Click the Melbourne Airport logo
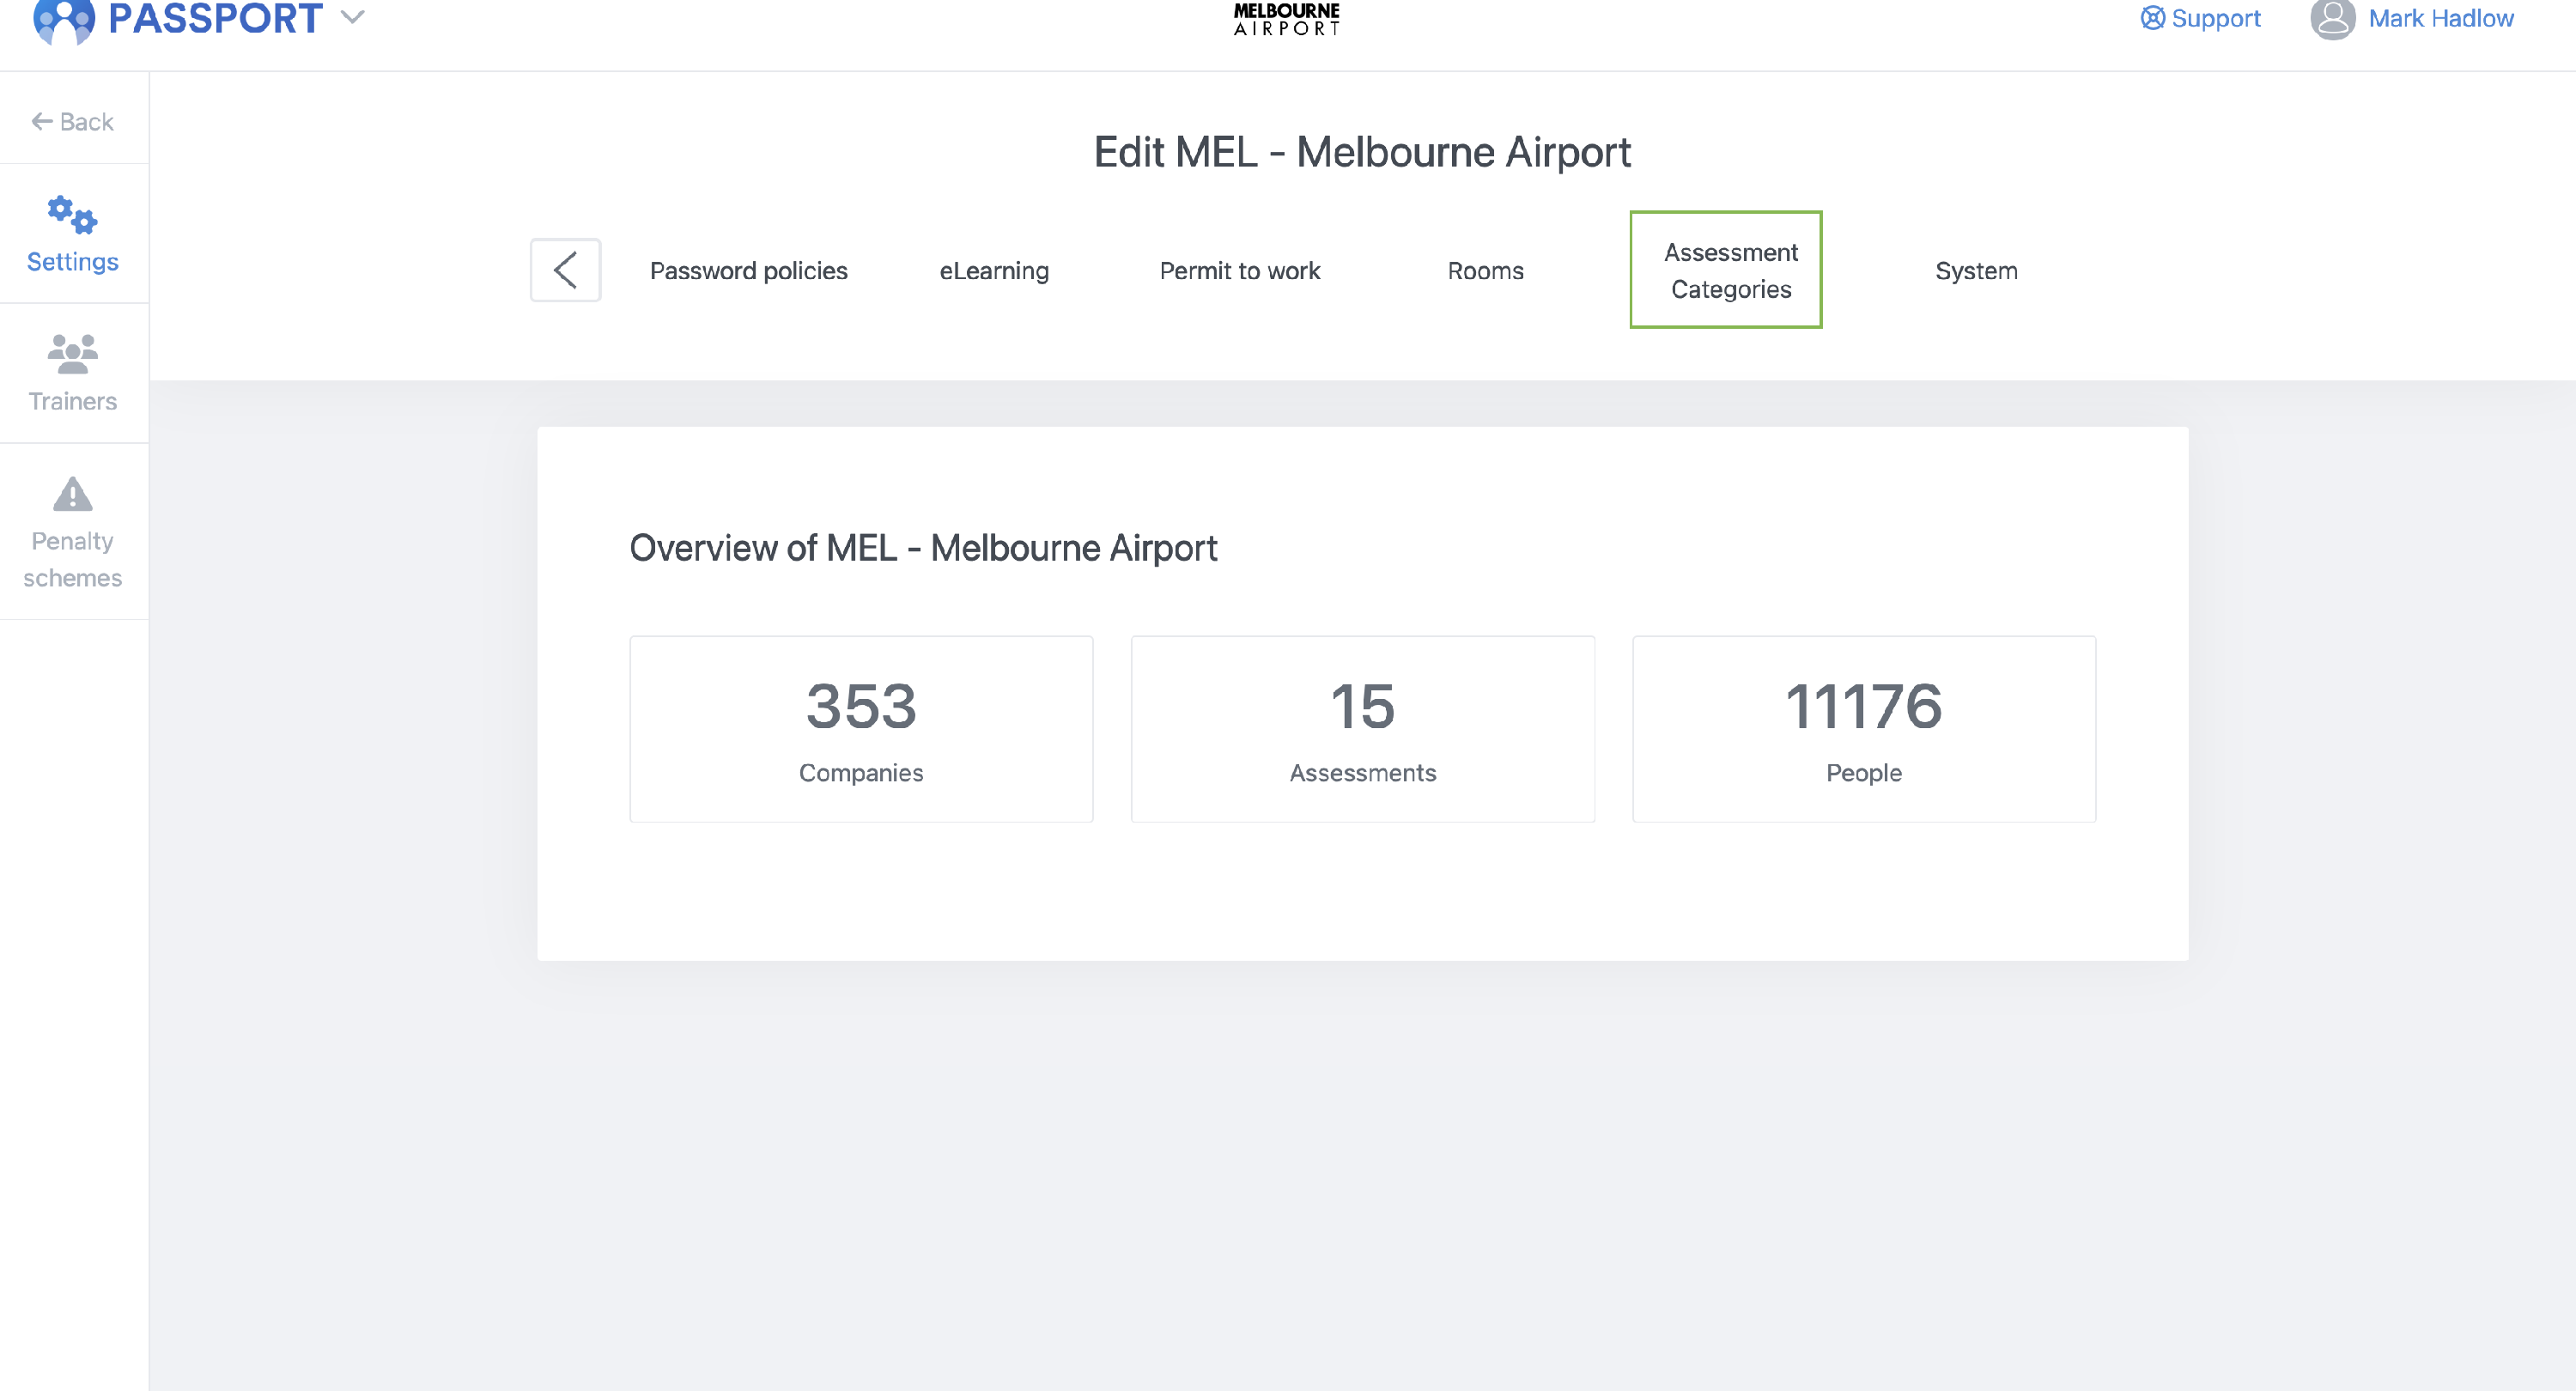Screen dimensions: 2576x1391 (1287, 19)
